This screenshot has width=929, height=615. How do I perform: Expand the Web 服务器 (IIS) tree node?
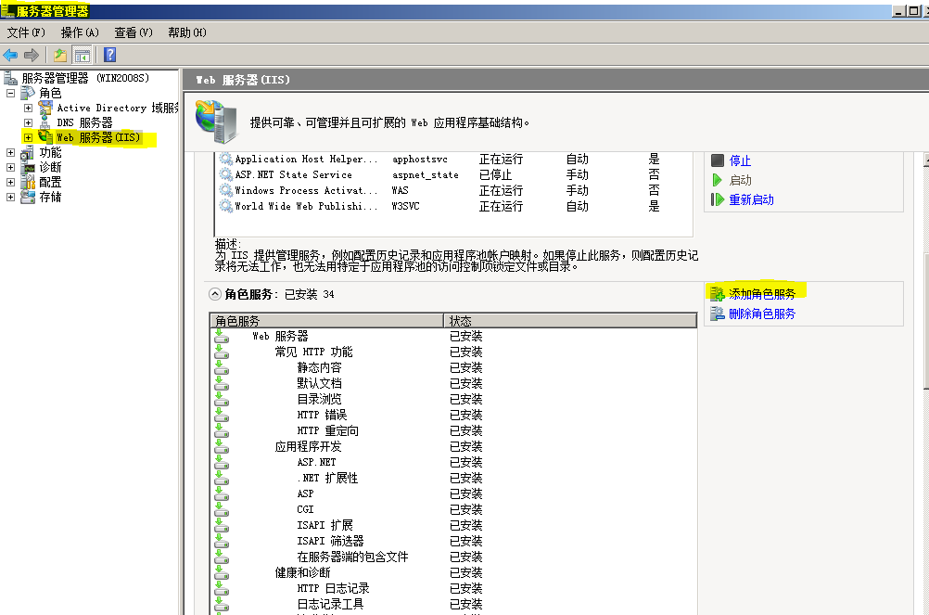click(28, 137)
